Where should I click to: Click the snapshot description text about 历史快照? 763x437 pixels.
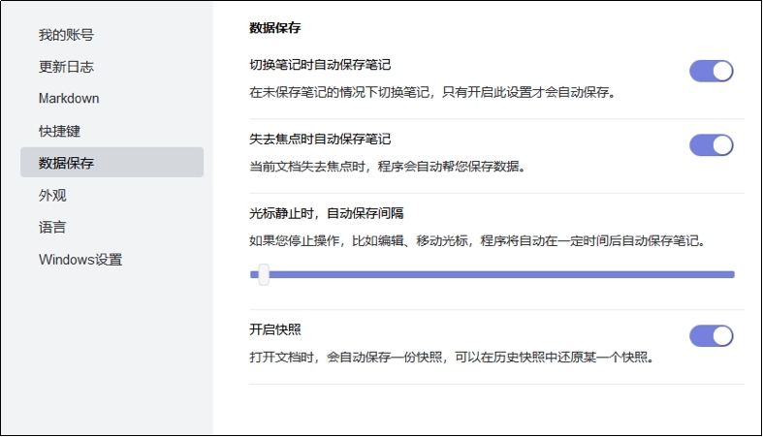pos(453,358)
